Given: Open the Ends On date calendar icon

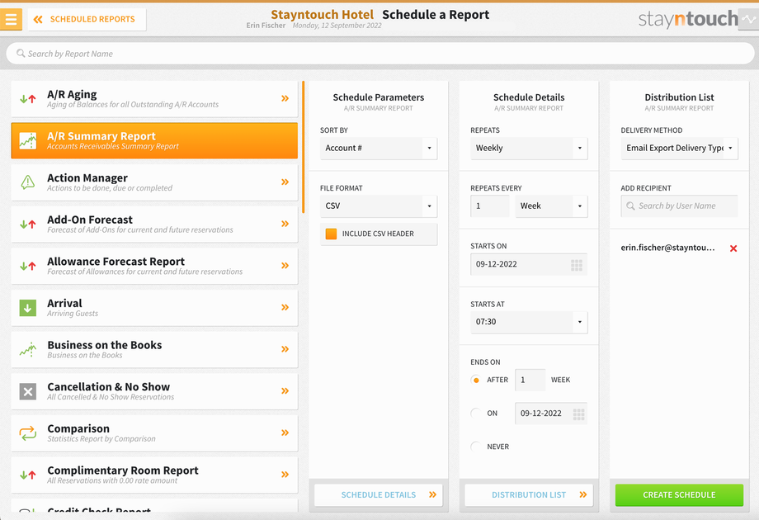Looking at the screenshot, I should point(578,414).
